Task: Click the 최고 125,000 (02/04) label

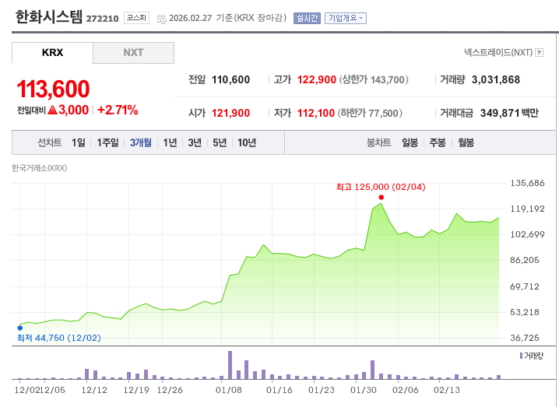Action: click(x=381, y=187)
